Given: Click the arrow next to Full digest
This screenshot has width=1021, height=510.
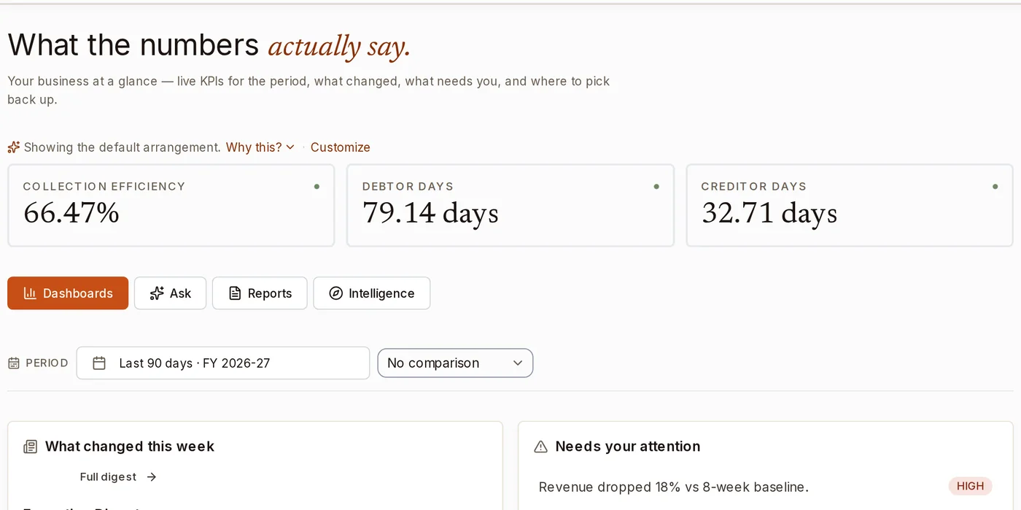Looking at the screenshot, I should coord(151,476).
